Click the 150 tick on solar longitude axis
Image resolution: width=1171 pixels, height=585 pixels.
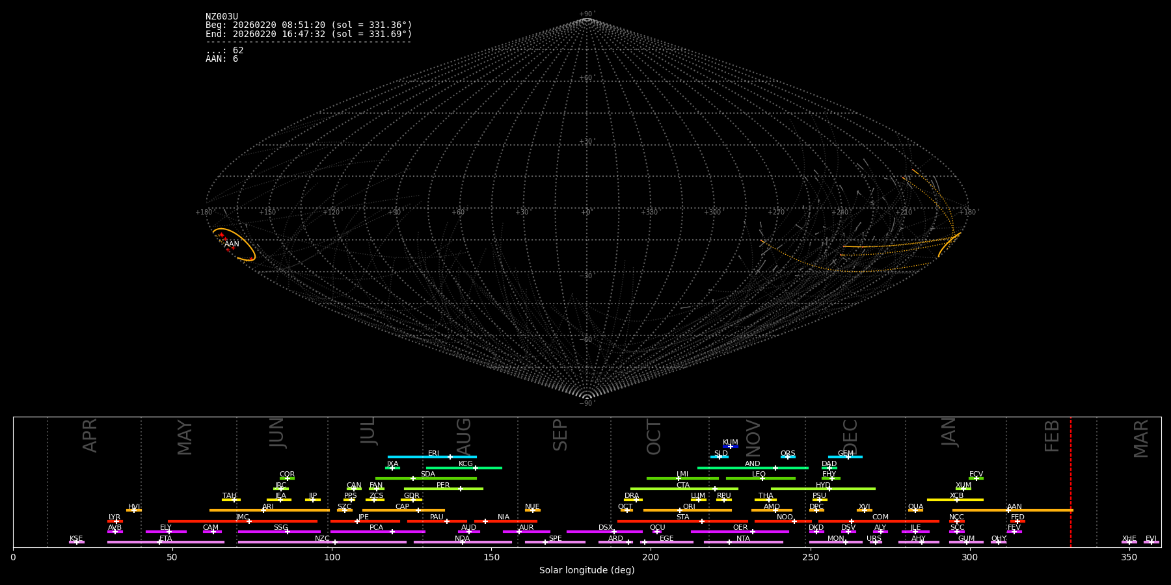491,558
